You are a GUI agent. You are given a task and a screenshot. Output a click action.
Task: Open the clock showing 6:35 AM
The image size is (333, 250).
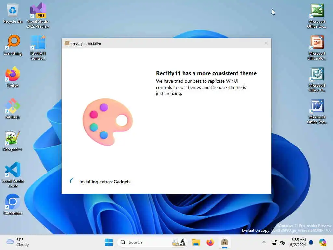(298, 242)
